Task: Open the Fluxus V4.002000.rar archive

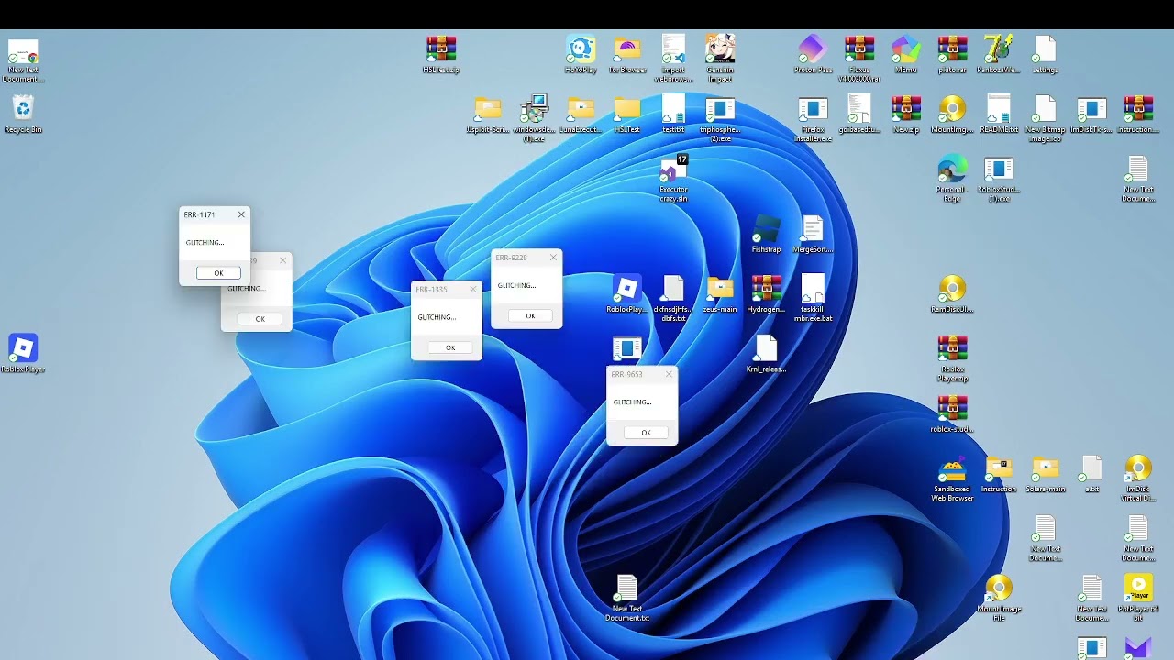Action: tap(859, 59)
